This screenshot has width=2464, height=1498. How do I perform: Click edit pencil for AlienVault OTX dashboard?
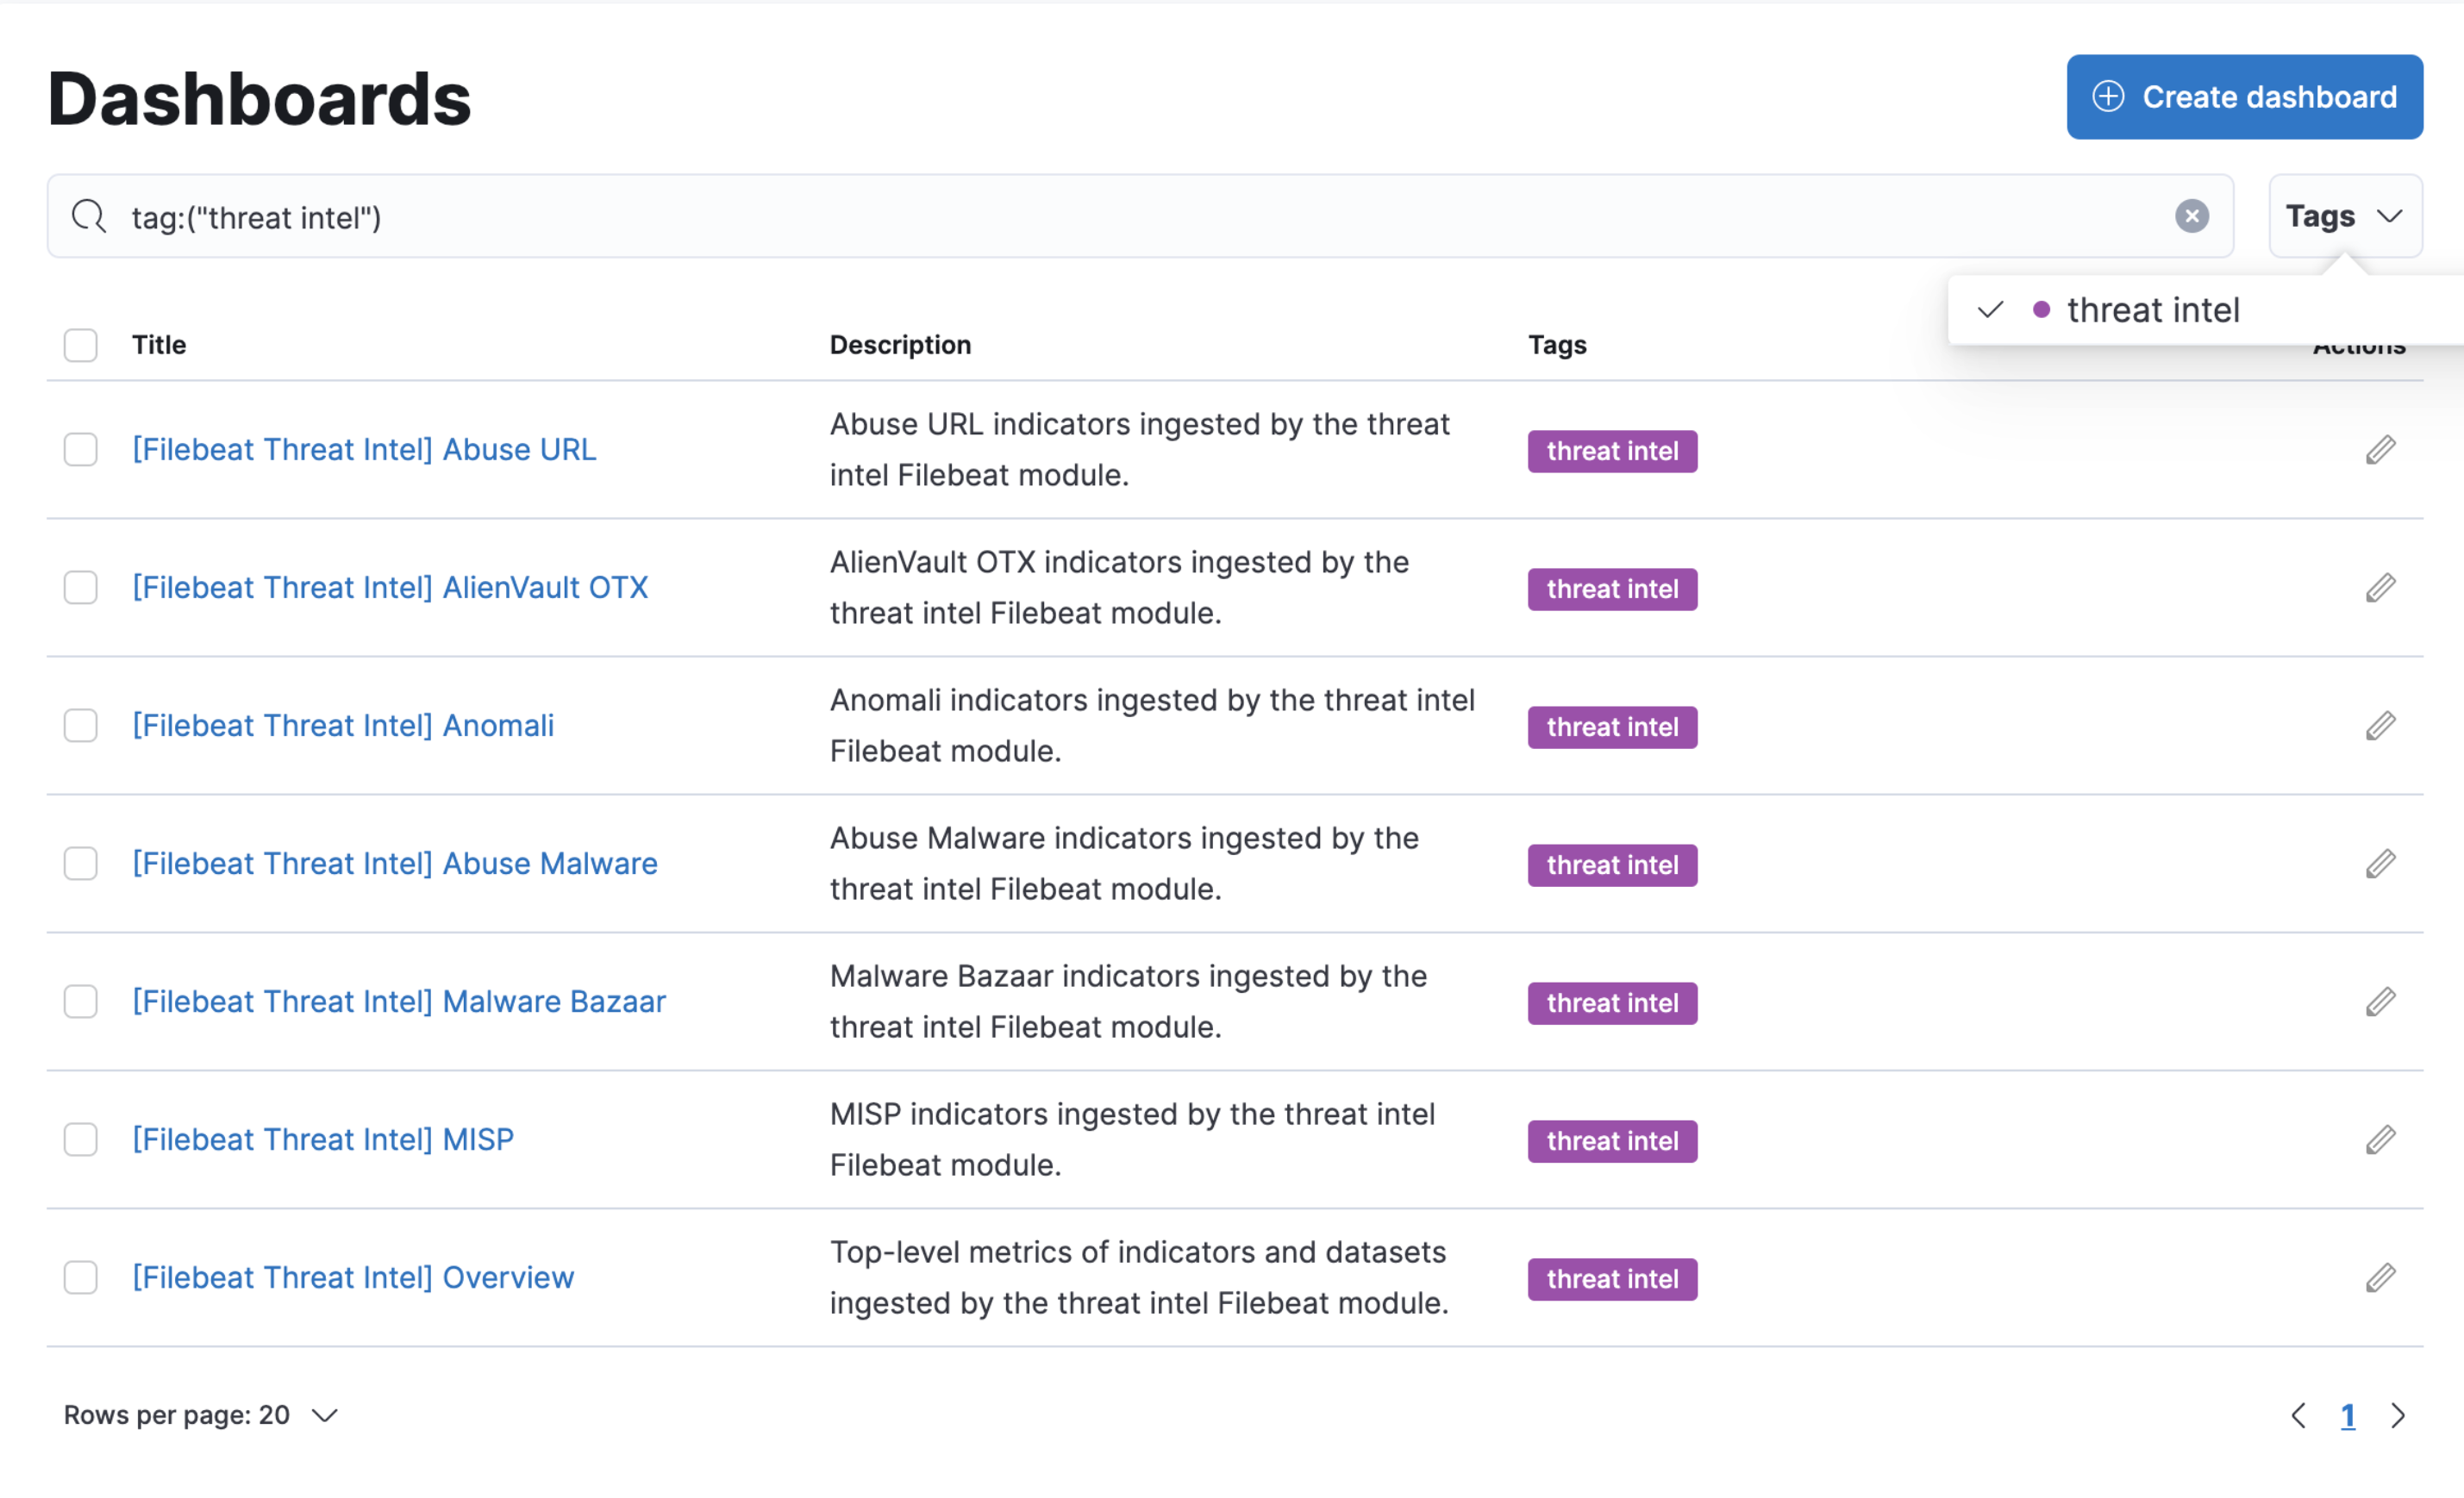click(x=2380, y=588)
